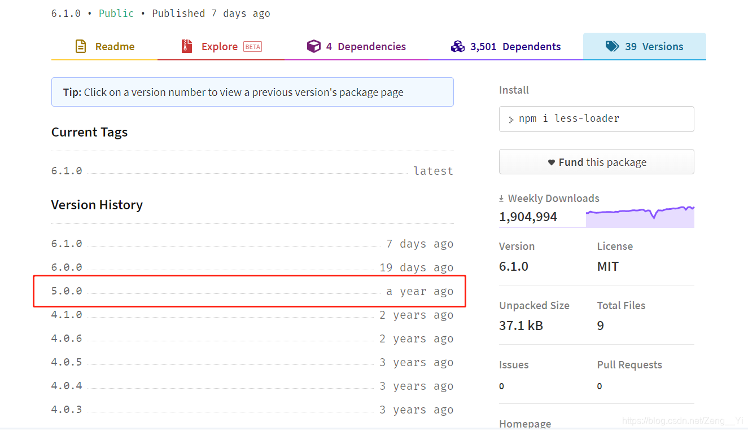Click the 'latest' tag label
This screenshot has width=748, height=431.
(434, 171)
